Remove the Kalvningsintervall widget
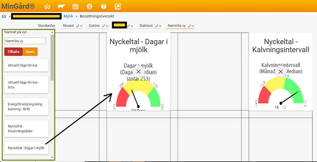Screen dimensions: 317x162 point(281,71)
